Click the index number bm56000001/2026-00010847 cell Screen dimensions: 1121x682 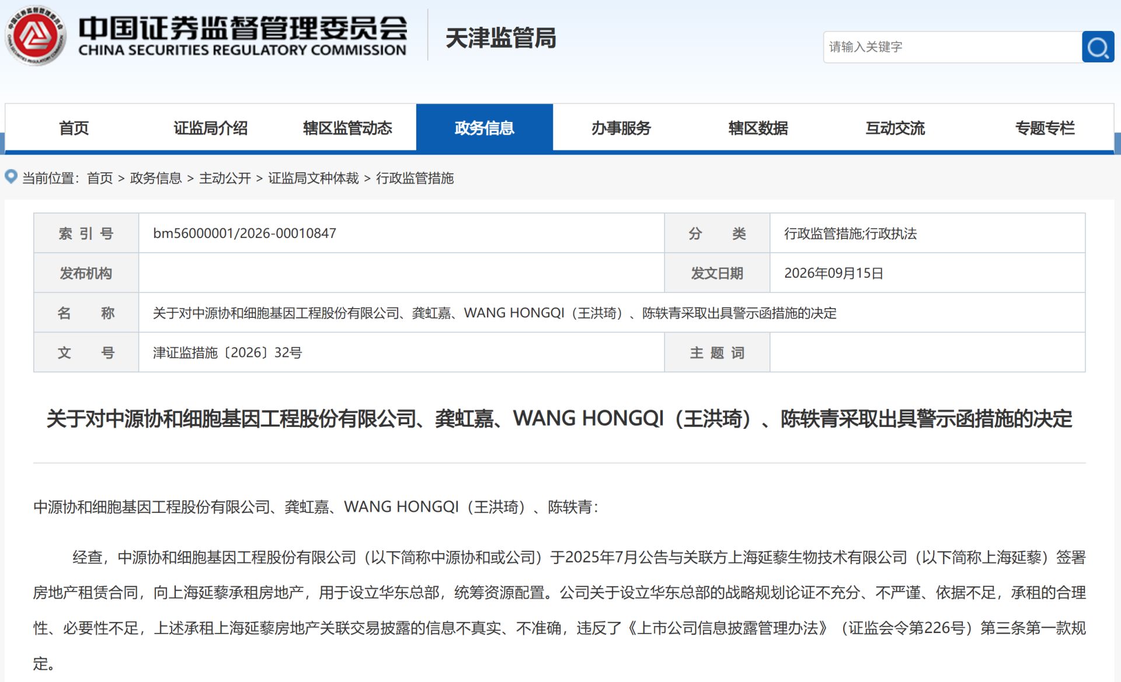tap(401, 233)
